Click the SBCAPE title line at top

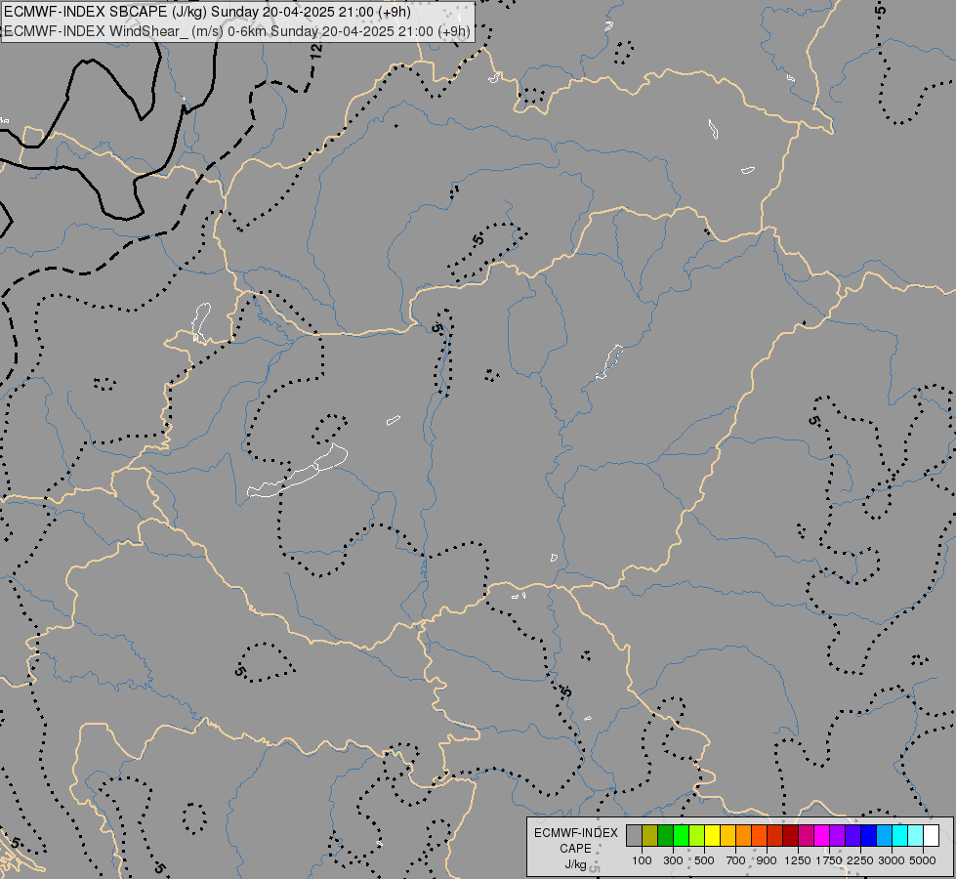coord(207,12)
